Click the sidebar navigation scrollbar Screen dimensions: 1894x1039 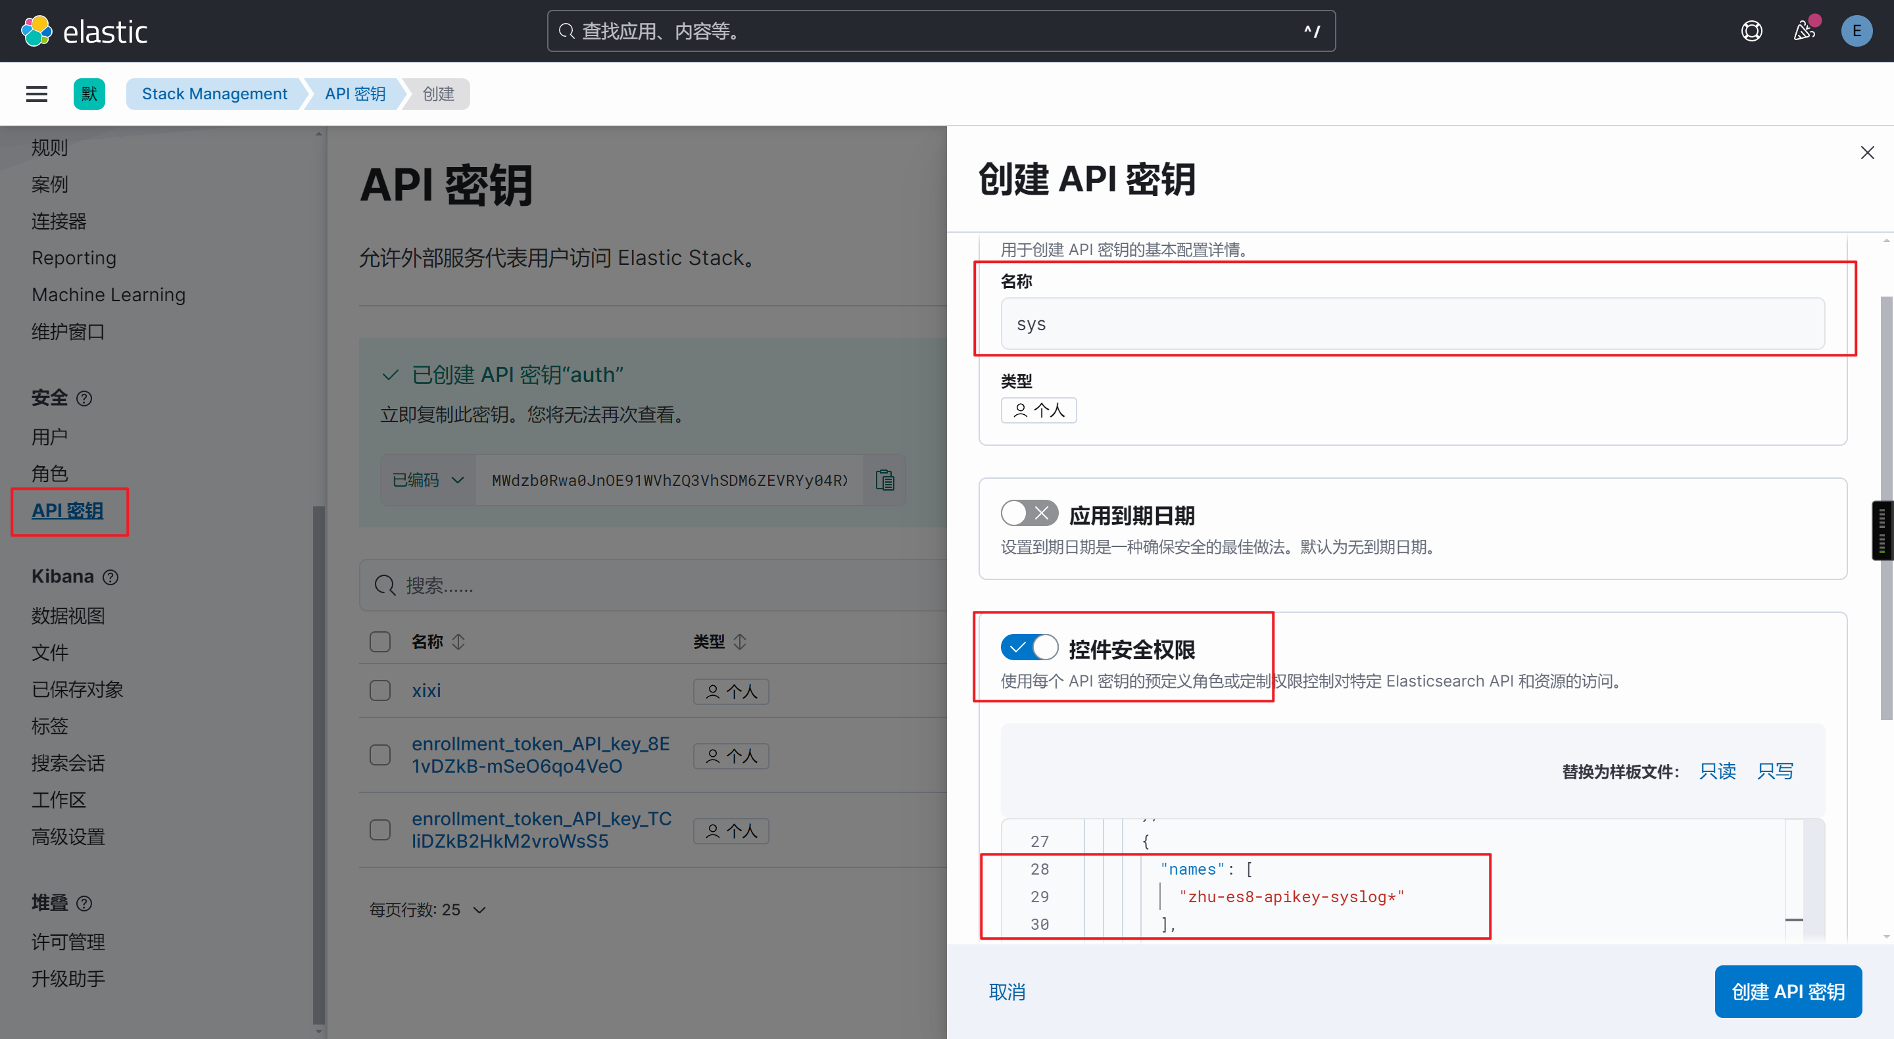(x=318, y=765)
